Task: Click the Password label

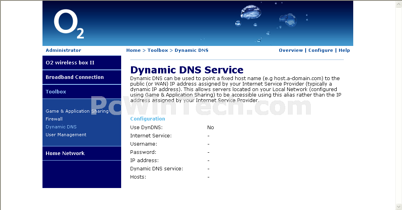Action: pos(143,152)
